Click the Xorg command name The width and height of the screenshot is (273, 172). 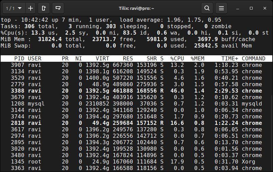point(249,162)
